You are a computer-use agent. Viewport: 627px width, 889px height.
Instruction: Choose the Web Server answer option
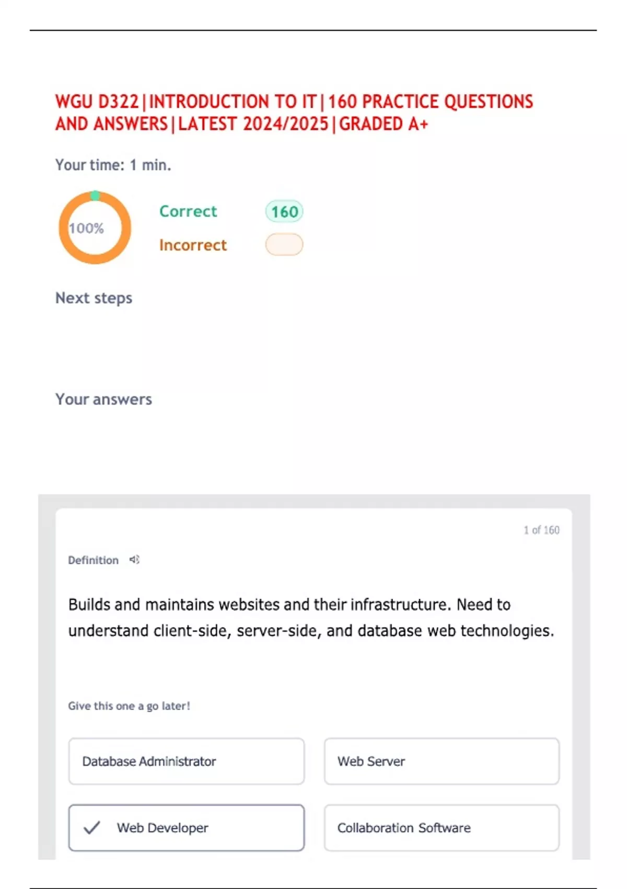tap(442, 761)
